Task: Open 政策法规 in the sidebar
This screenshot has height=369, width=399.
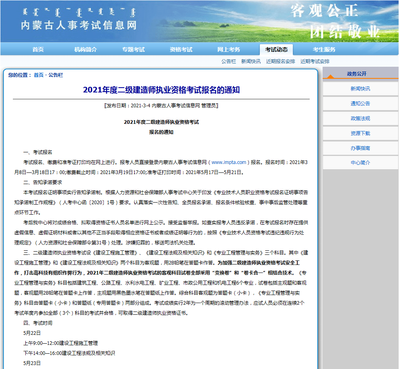Action: (x=360, y=119)
